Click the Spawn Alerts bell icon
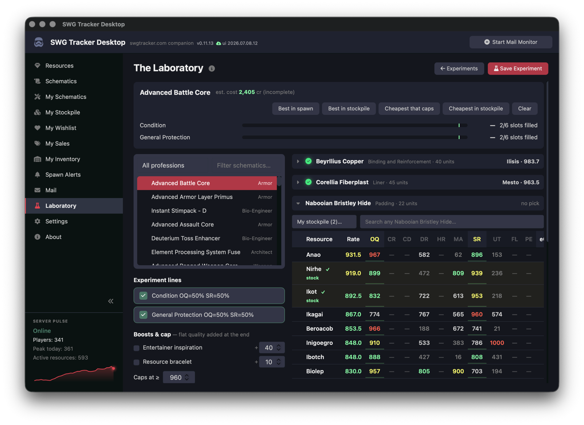This screenshot has width=584, height=425. [x=37, y=174]
